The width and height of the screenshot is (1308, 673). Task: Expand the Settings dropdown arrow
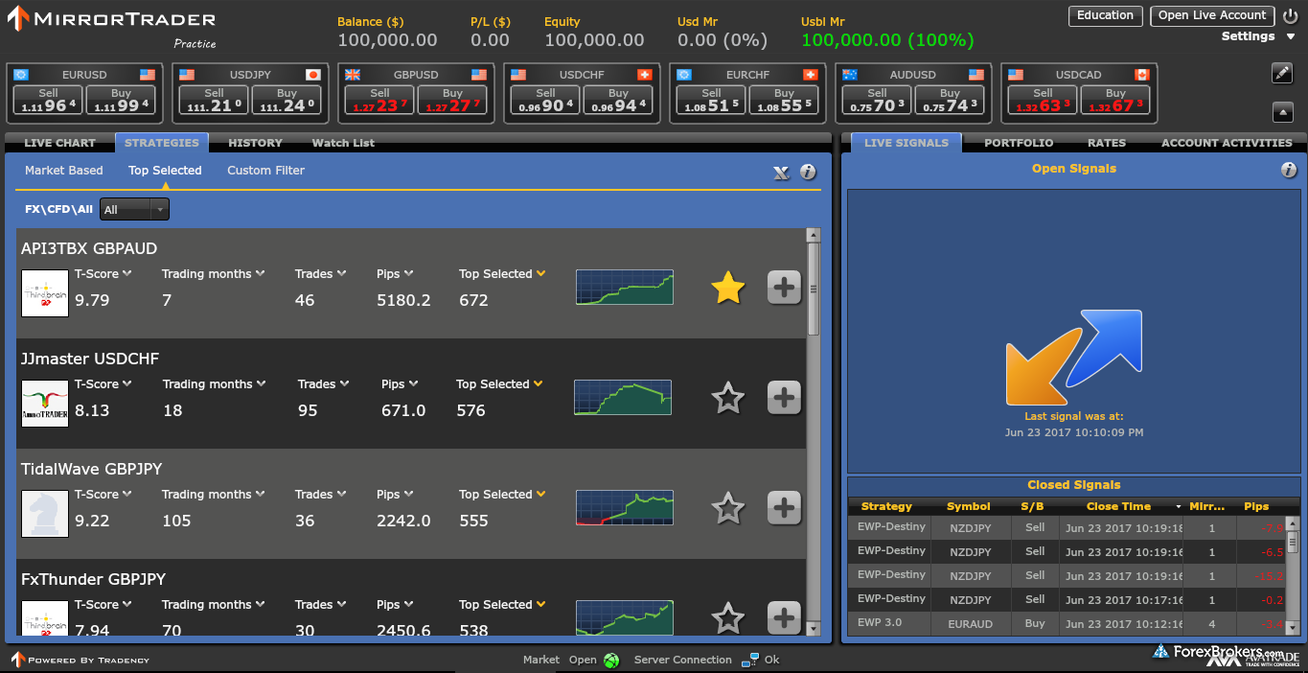[1290, 36]
